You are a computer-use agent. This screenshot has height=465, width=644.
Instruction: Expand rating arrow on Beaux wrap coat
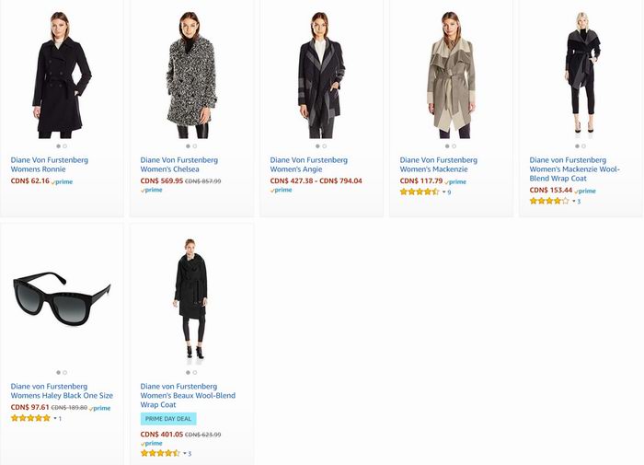185,453
